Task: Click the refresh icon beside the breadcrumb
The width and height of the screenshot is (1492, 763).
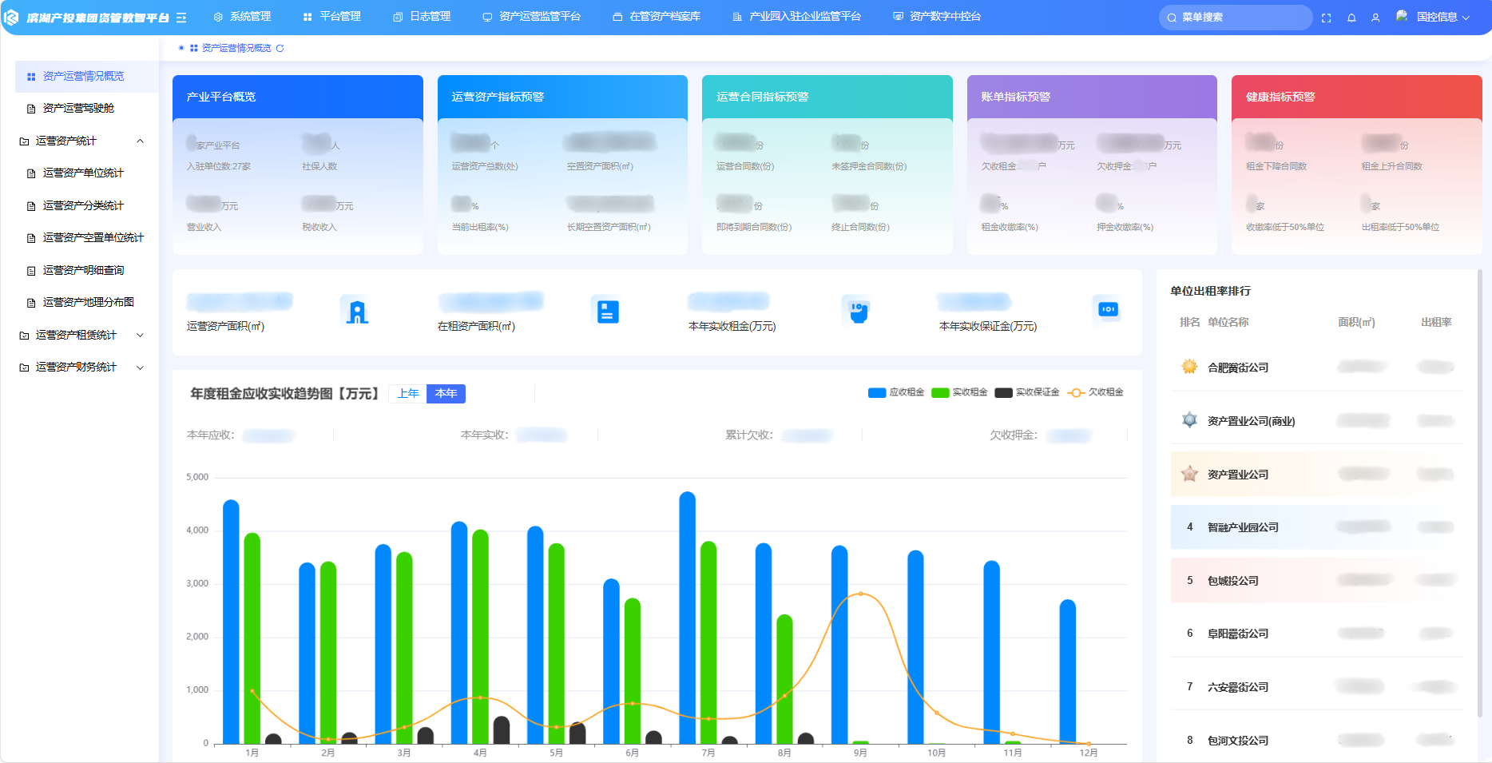Action: (x=280, y=49)
